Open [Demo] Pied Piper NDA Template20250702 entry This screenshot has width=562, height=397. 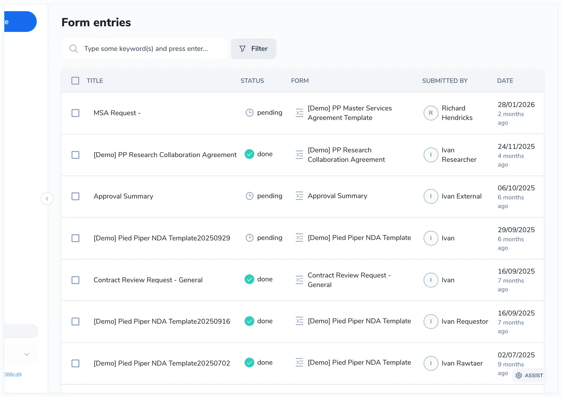coord(162,363)
